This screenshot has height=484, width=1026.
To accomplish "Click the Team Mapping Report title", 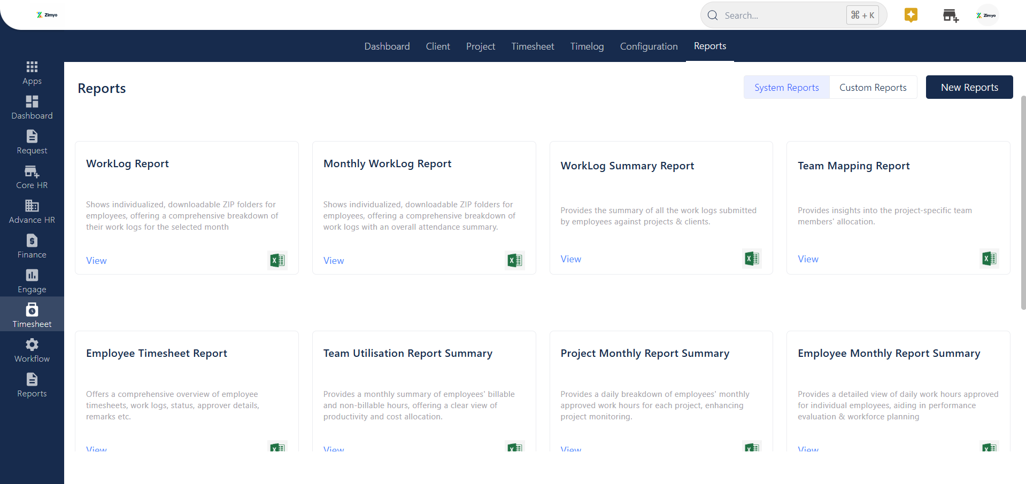I will coord(854,166).
